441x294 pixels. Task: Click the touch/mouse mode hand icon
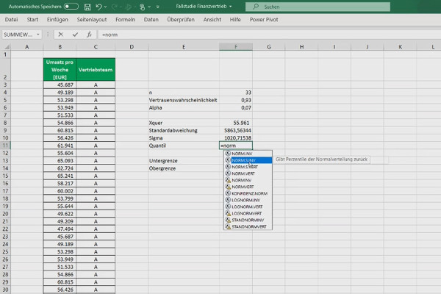click(142, 7)
